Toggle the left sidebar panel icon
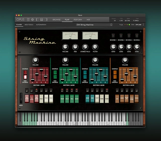 [x=37, y=19]
